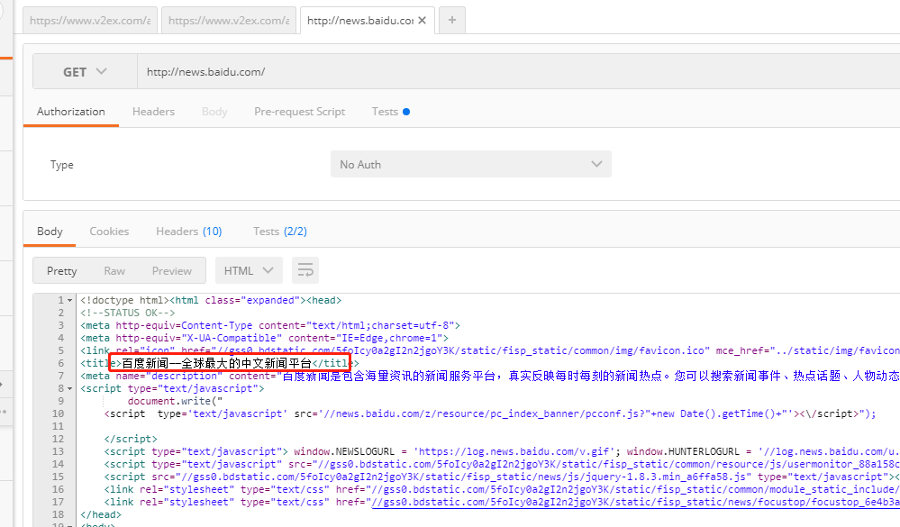
Task: Open response Headers (10) tab
Action: (189, 232)
